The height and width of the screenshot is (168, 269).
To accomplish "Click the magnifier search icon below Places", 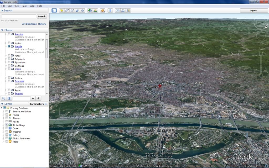I will click(3, 98).
